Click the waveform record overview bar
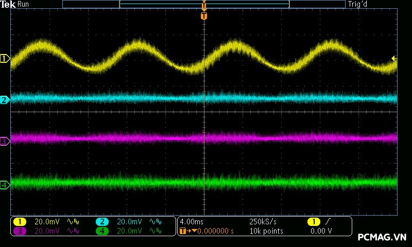412x247 pixels. 204,4
